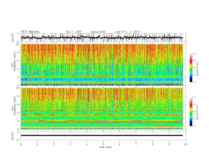Viewport: 209px width, 162px height.
Task: Click the "4" kHz tick on ch.2 frequency axis
Action: [18, 113]
